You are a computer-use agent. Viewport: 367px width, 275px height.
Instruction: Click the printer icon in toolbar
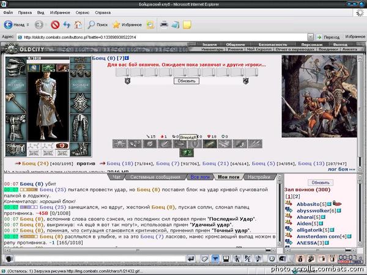pyautogui.click(x=163, y=24)
